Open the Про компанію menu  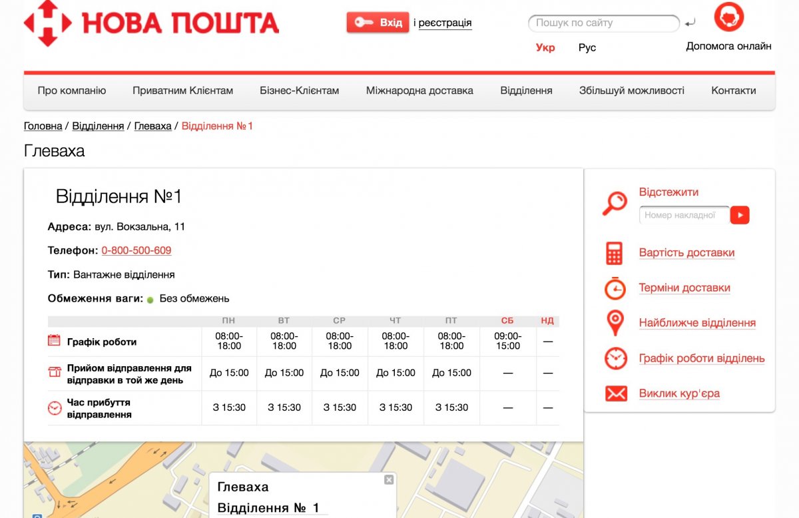pyautogui.click(x=72, y=91)
